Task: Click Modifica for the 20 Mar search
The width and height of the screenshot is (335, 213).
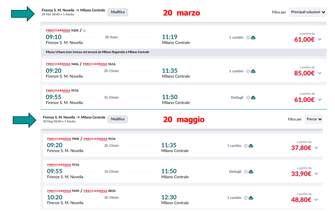Action: (118, 12)
